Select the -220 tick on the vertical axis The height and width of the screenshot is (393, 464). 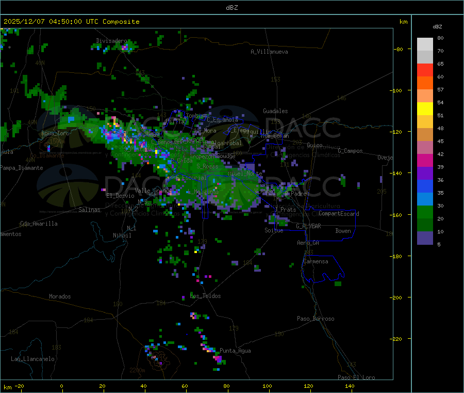pyautogui.click(x=395, y=339)
